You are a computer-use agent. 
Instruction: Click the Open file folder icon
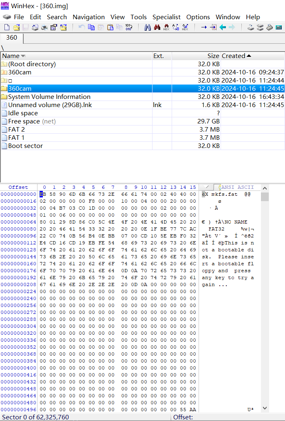(x=16, y=27)
